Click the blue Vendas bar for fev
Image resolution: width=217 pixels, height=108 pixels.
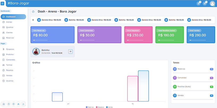(143, 86)
